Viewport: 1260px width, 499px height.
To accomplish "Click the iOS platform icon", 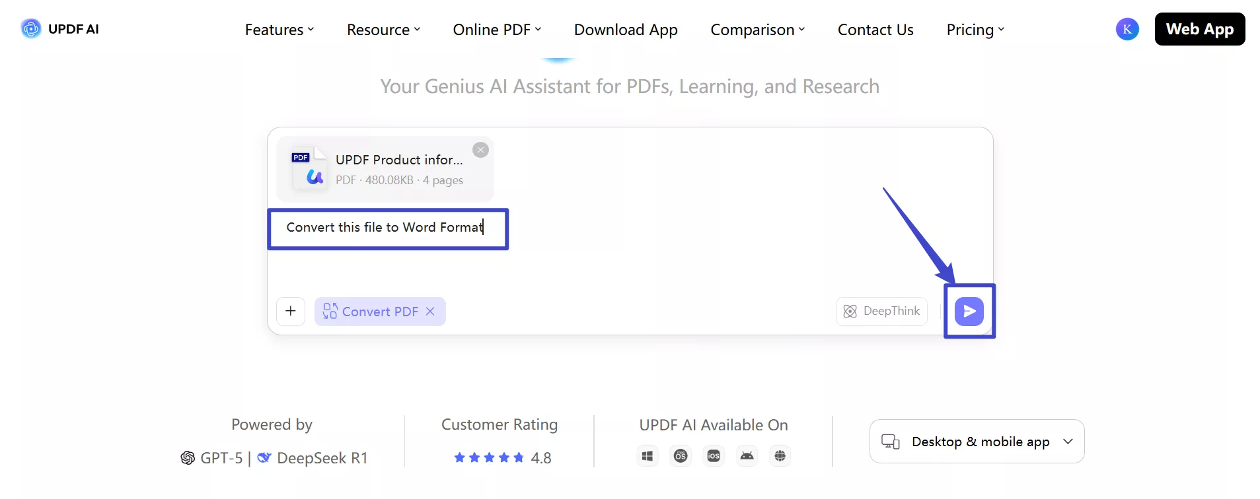I will 714,456.
